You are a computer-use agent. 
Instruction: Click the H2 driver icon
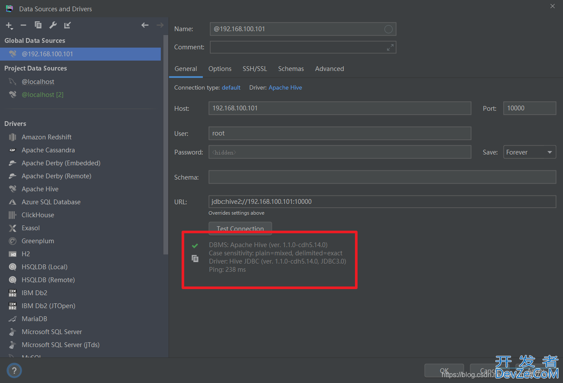tap(13, 254)
